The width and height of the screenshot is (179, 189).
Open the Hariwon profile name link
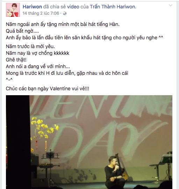(x=32, y=7)
